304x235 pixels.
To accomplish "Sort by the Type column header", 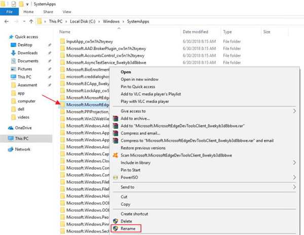I will 227,32.
